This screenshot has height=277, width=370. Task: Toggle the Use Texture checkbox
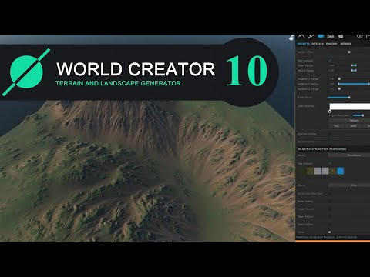pos(330,163)
